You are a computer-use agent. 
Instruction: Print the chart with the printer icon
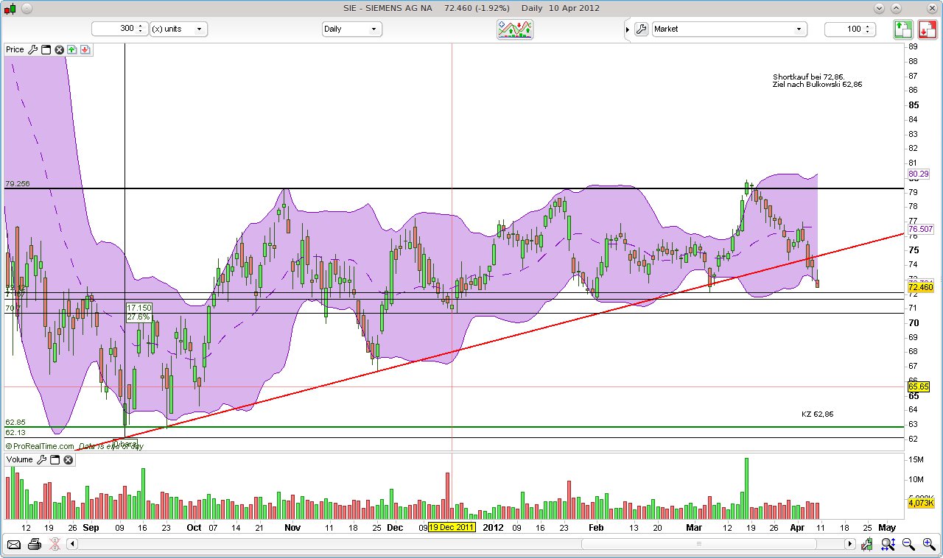pos(35,545)
